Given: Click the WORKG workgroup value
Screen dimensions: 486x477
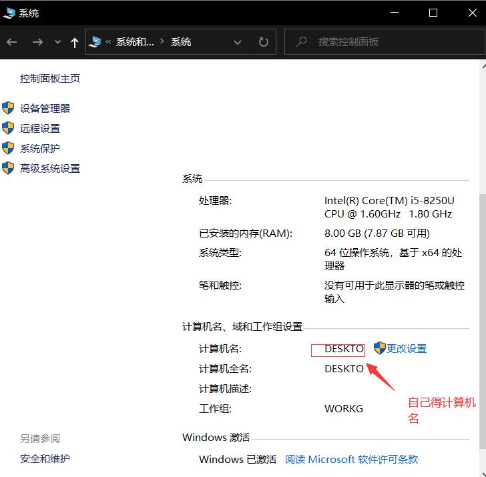Looking at the screenshot, I should pos(344,409).
